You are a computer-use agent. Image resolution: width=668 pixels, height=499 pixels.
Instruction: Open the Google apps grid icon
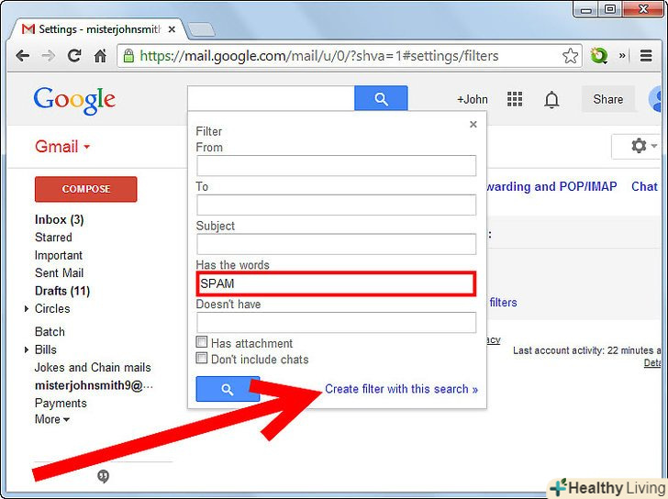(515, 99)
